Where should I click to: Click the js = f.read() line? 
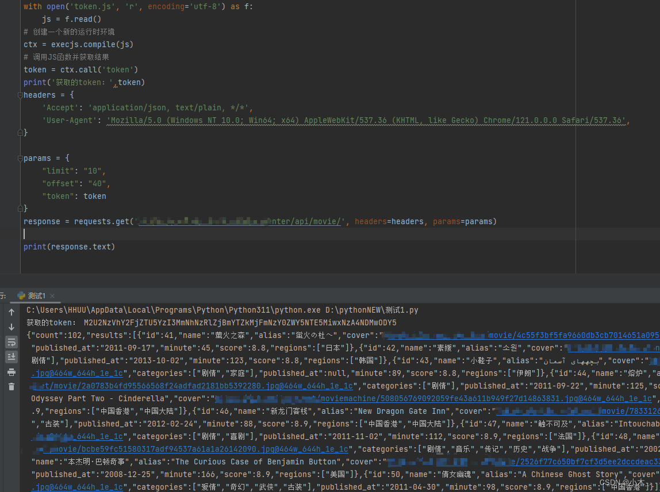click(x=71, y=20)
